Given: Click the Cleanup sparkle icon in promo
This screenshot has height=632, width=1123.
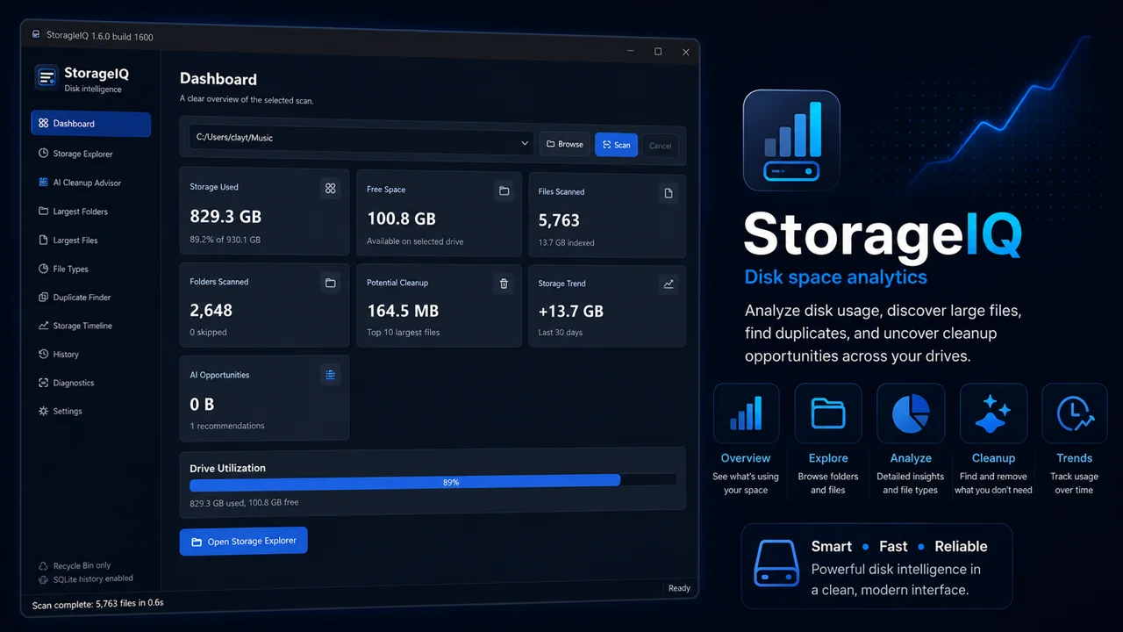Looking at the screenshot, I should pos(993,413).
